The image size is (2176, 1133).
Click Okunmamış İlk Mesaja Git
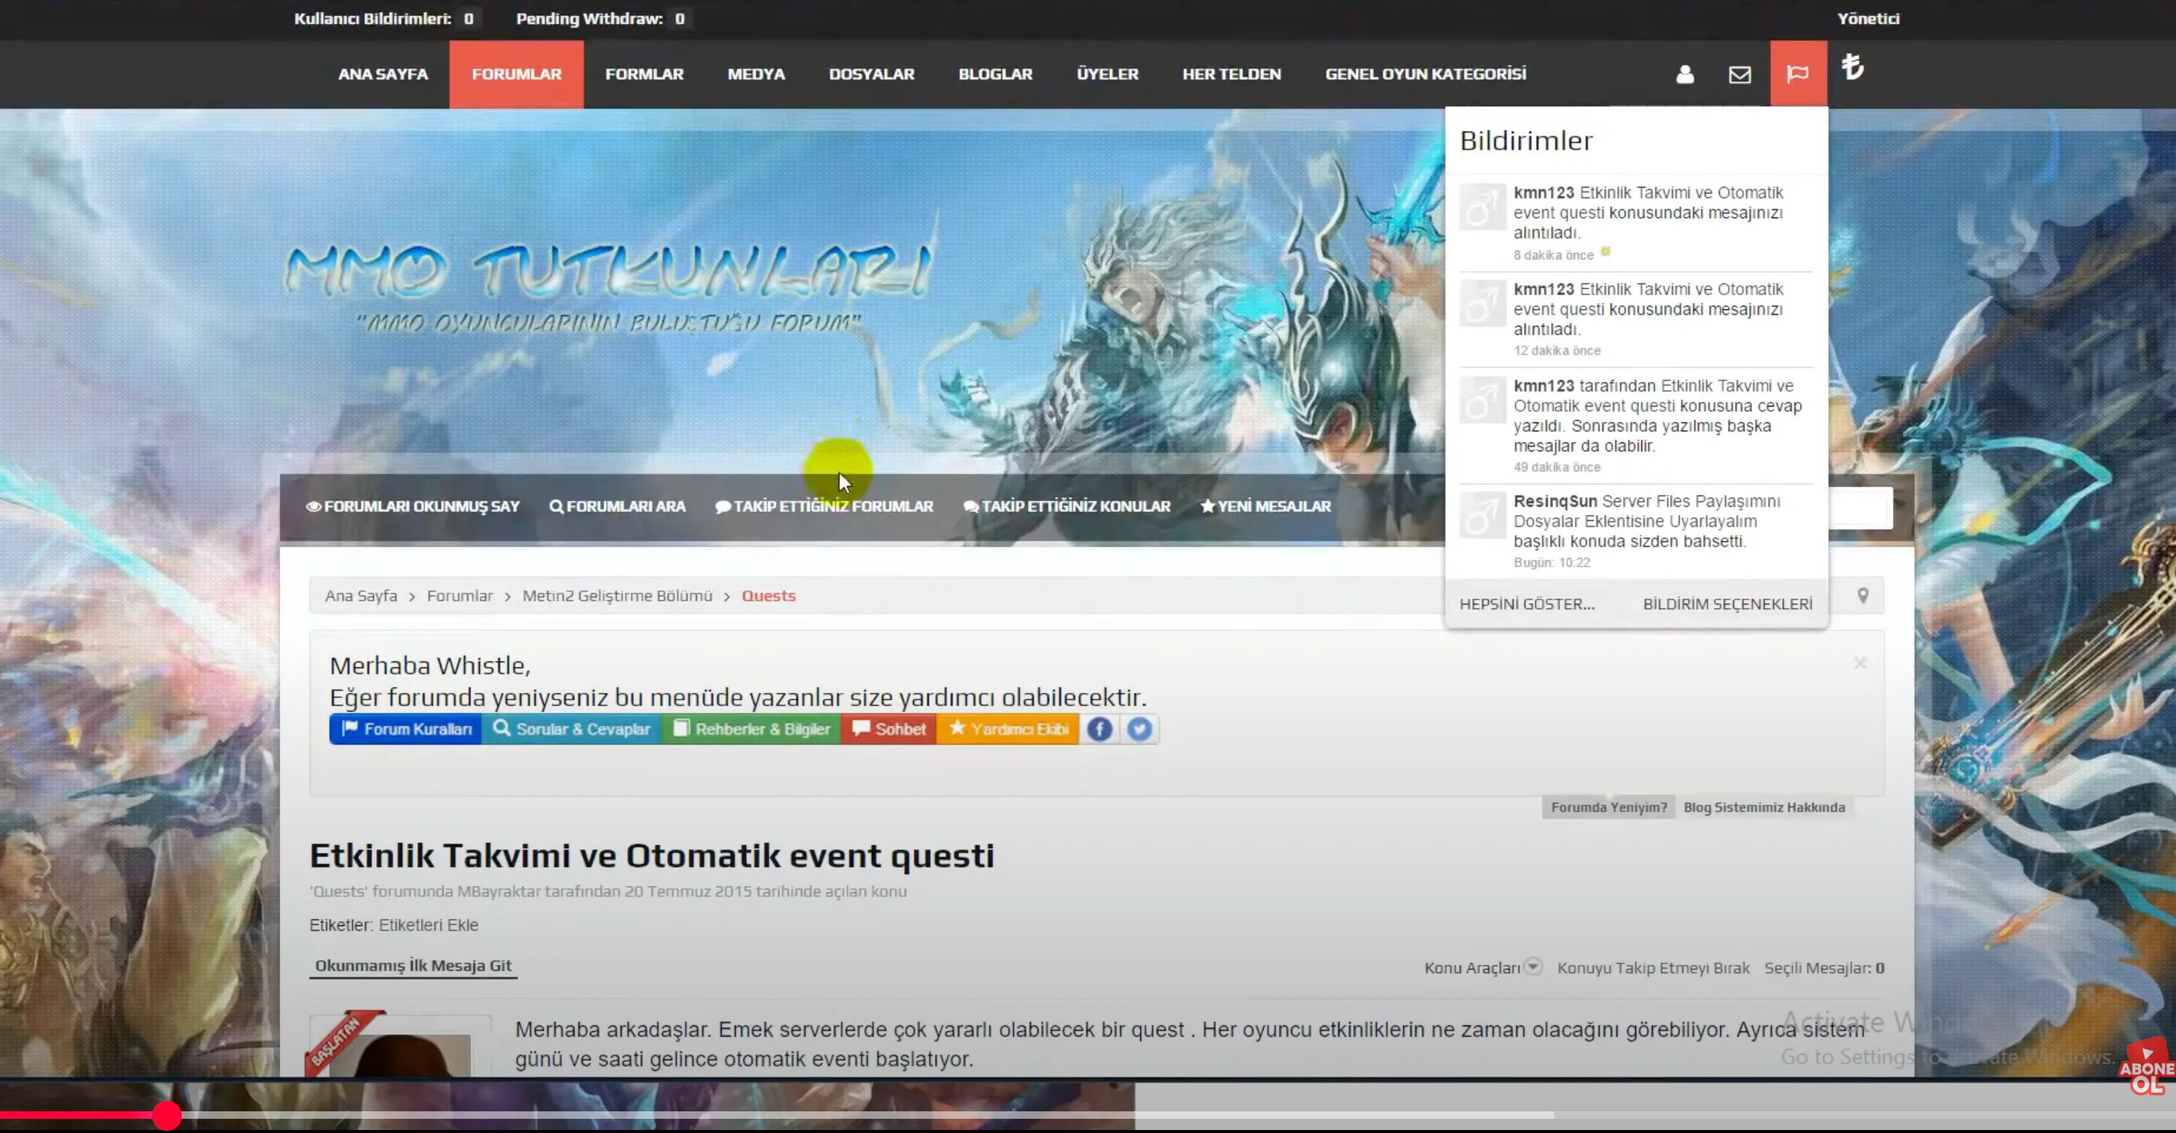coord(413,966)
